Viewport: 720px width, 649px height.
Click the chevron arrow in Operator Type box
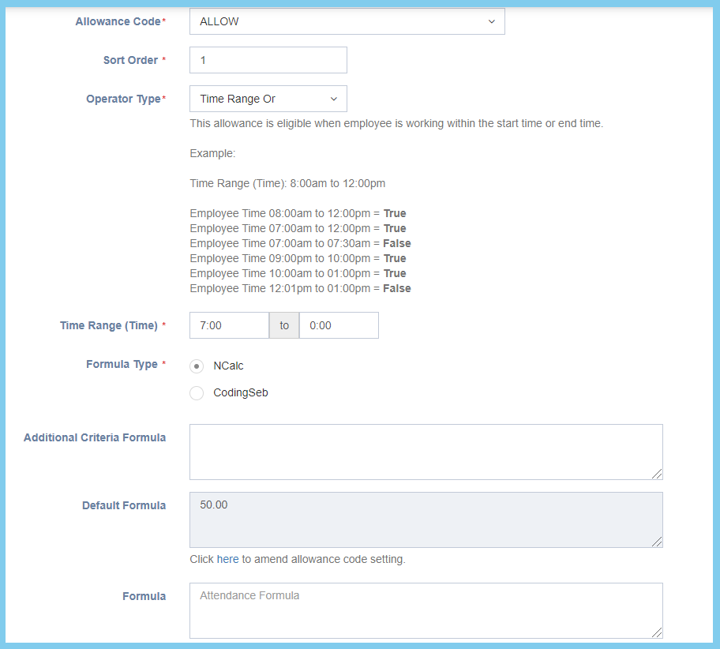pos(333,99)
